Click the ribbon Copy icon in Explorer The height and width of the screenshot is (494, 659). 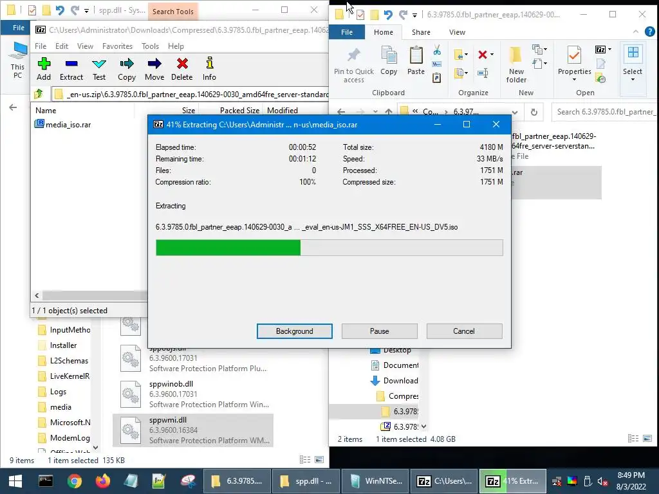click(389, 61)
